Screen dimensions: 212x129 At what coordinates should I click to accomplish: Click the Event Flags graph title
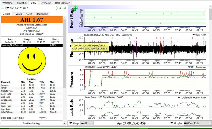coord(72,17)
